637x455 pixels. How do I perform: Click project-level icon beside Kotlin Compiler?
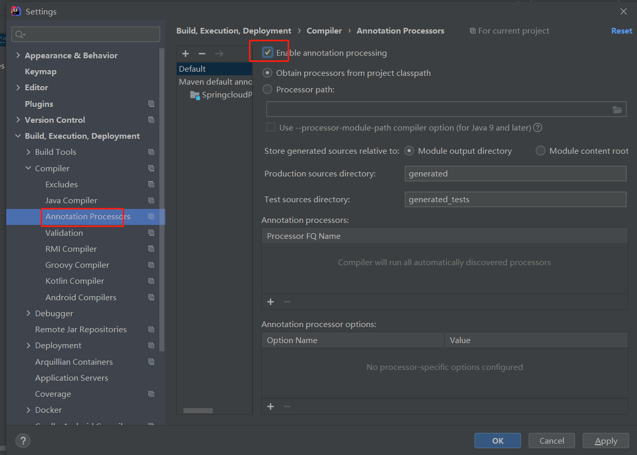151,281
